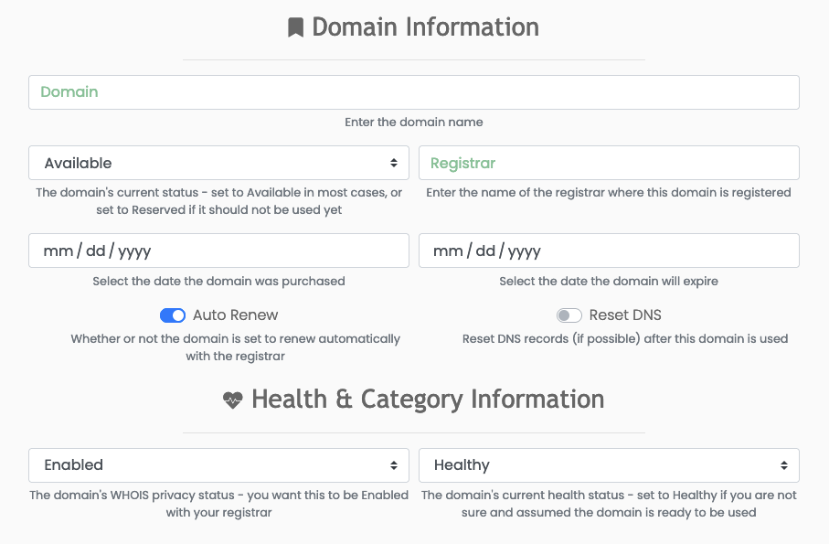Click the arrows on the Available dropdown
Image resolution: width=829 pixels, height=544 pixels.
[x=394, y=163]
